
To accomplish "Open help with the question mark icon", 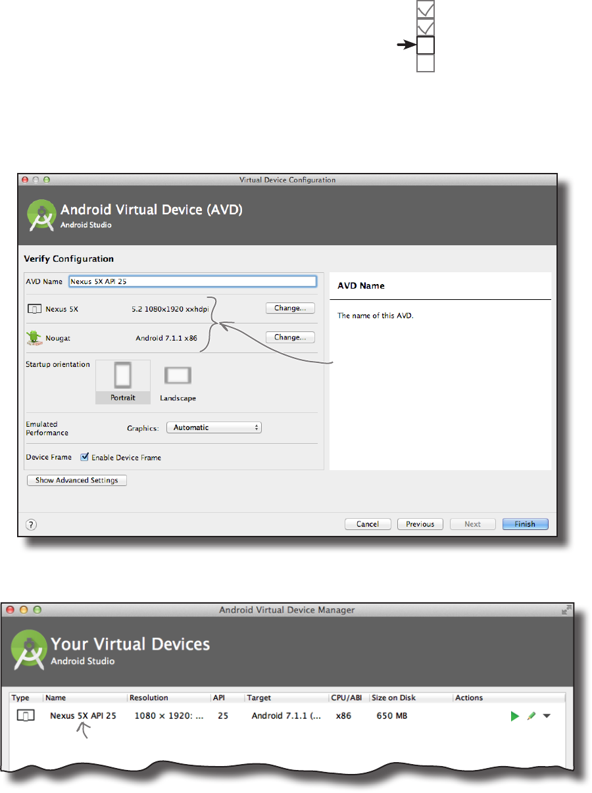I will click(x=31, y=524).
